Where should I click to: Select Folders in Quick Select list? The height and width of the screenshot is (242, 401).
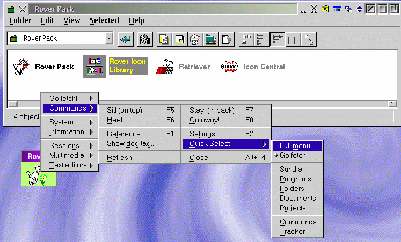(x=297, y=188)
